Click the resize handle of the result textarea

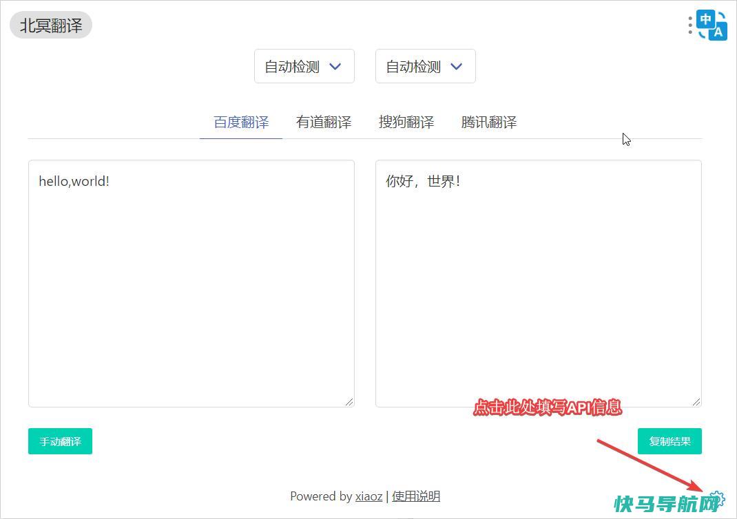696,402
